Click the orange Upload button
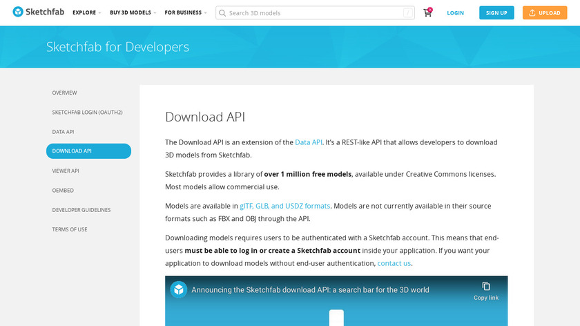 [x=545, y=13]
